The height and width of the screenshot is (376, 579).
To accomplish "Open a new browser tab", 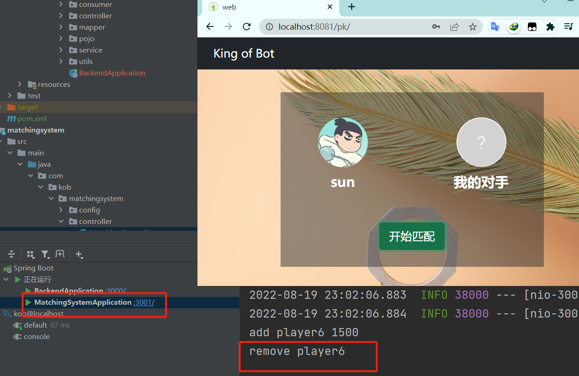I will pyautogui.click(x=351, y=7).
